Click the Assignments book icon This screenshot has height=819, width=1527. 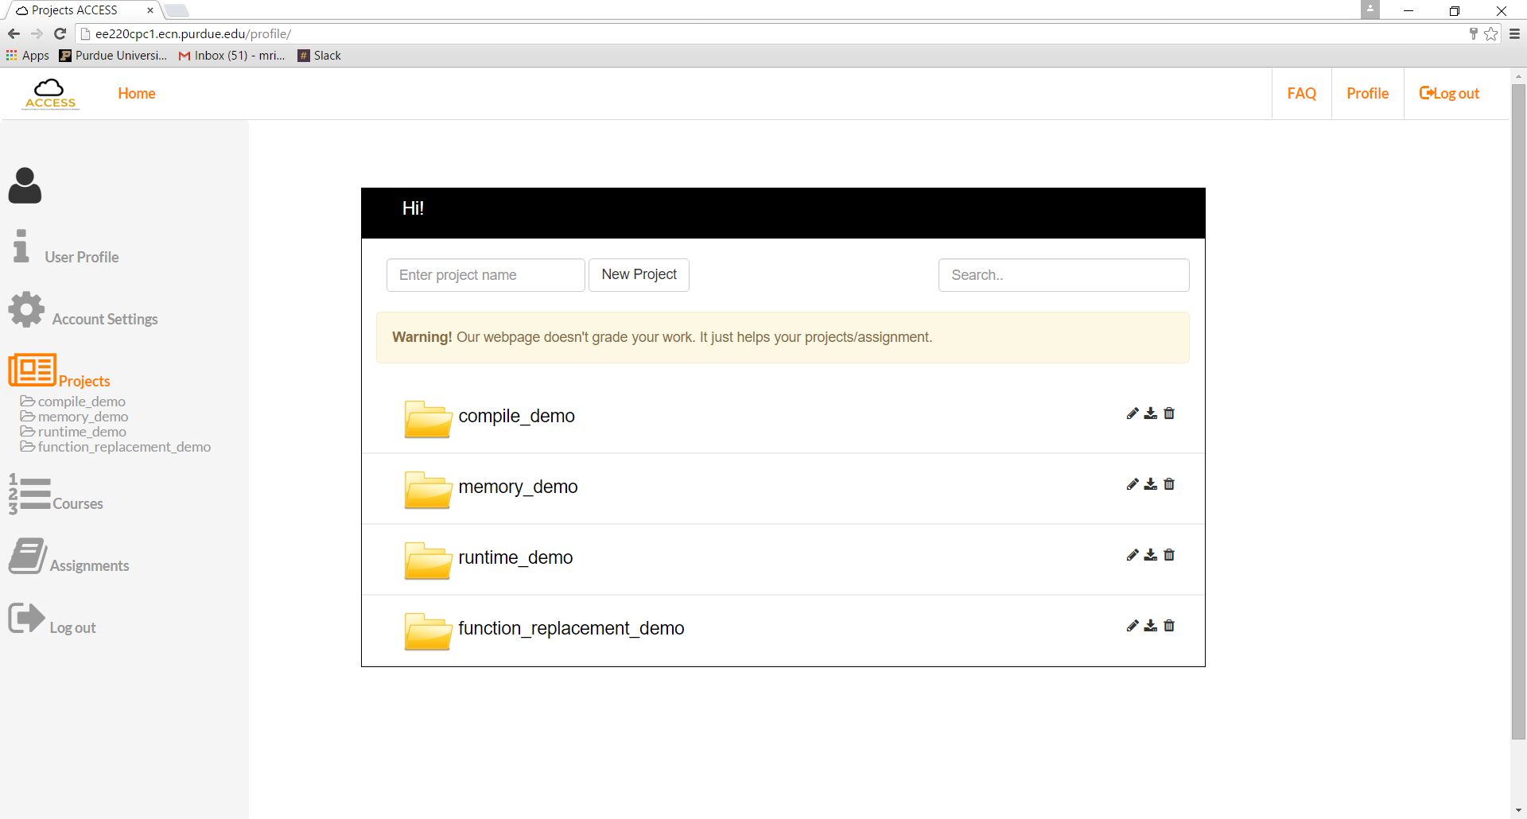(x=28, y=556)
